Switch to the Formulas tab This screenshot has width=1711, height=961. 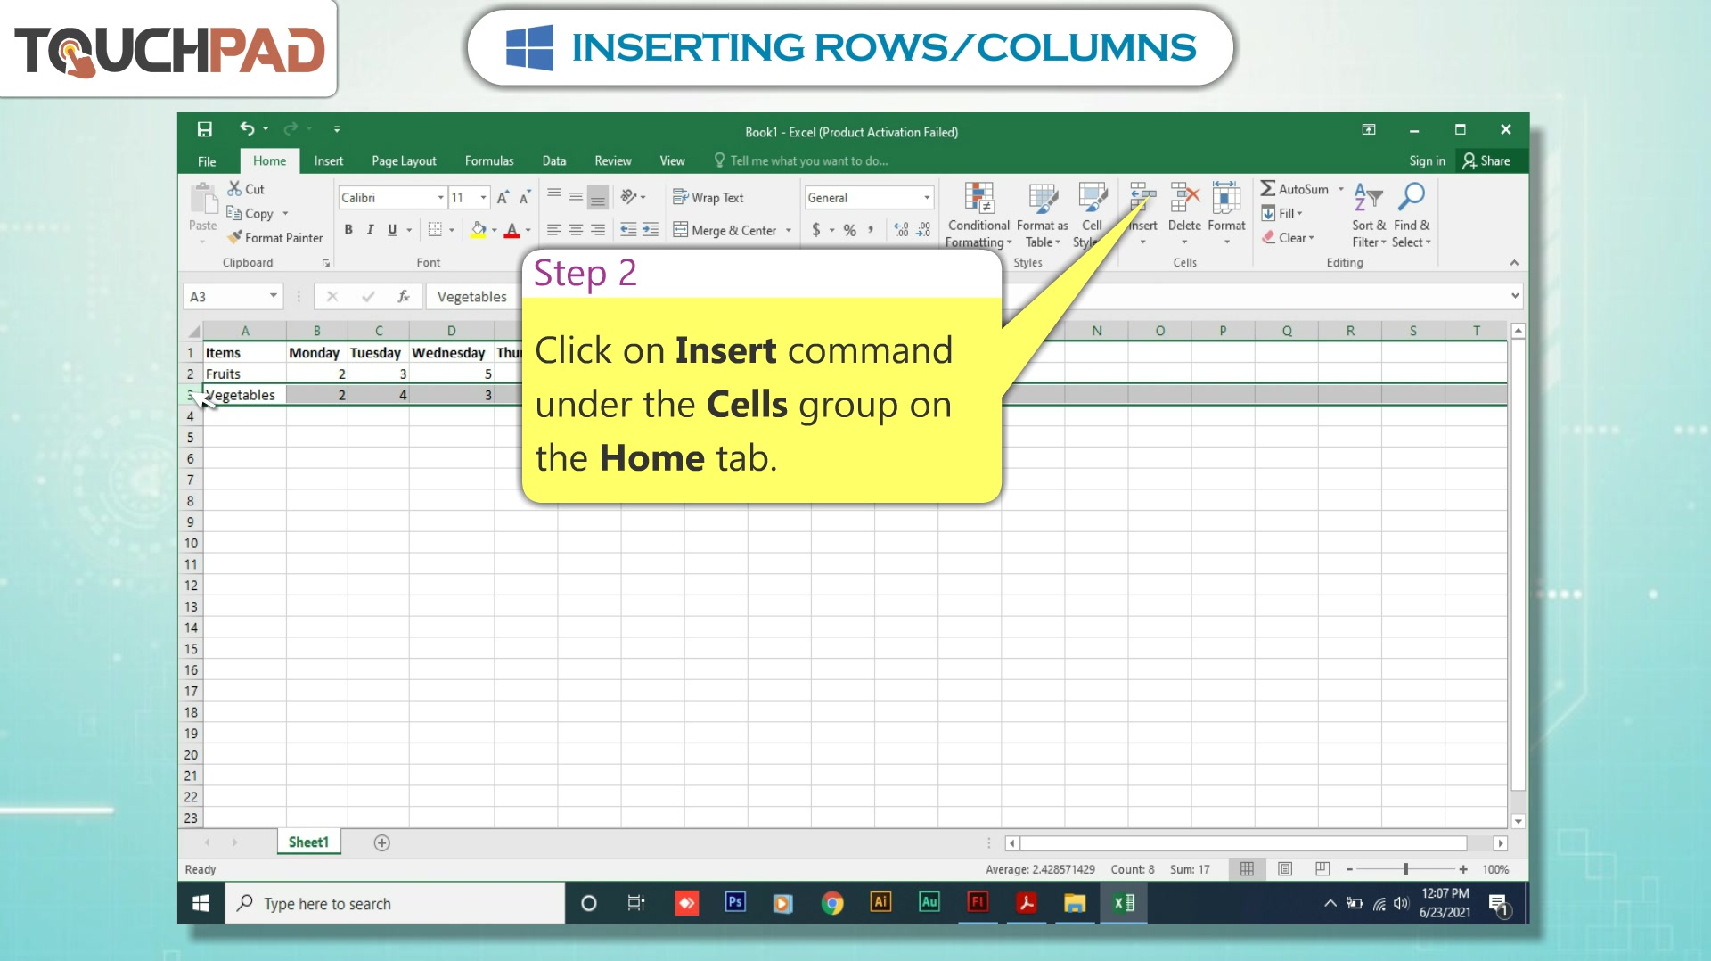coord(489,161)
